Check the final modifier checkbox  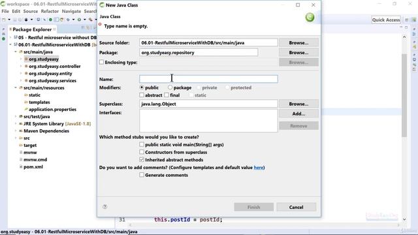tap(167, 95)
